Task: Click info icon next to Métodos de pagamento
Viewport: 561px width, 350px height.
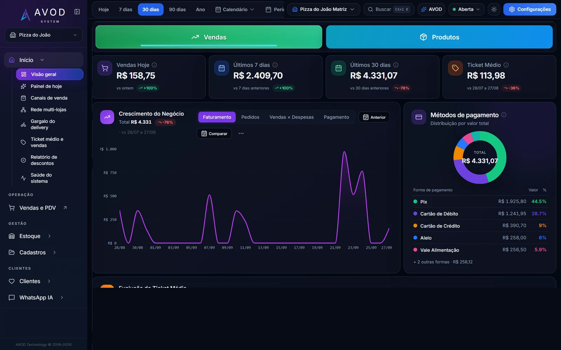Action: click(x=504, y=115)
